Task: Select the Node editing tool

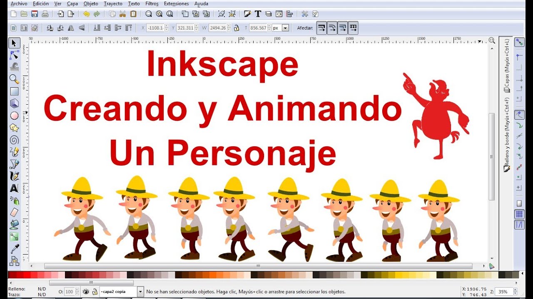Action: [14, 55]
